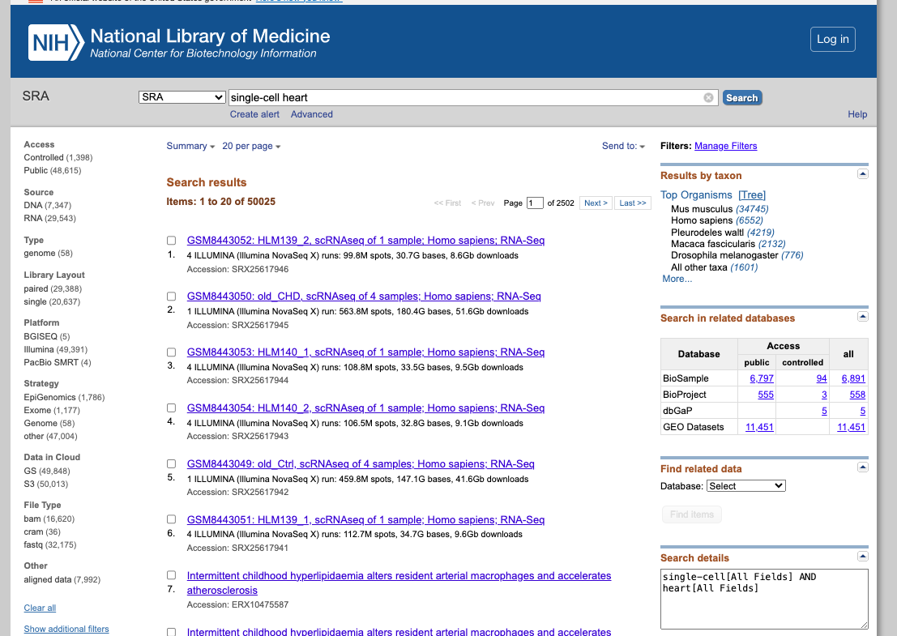The height and width of the screenshot is (636, 897).
Task: Collapse the Find related data panel
Action: coord(862,467)
